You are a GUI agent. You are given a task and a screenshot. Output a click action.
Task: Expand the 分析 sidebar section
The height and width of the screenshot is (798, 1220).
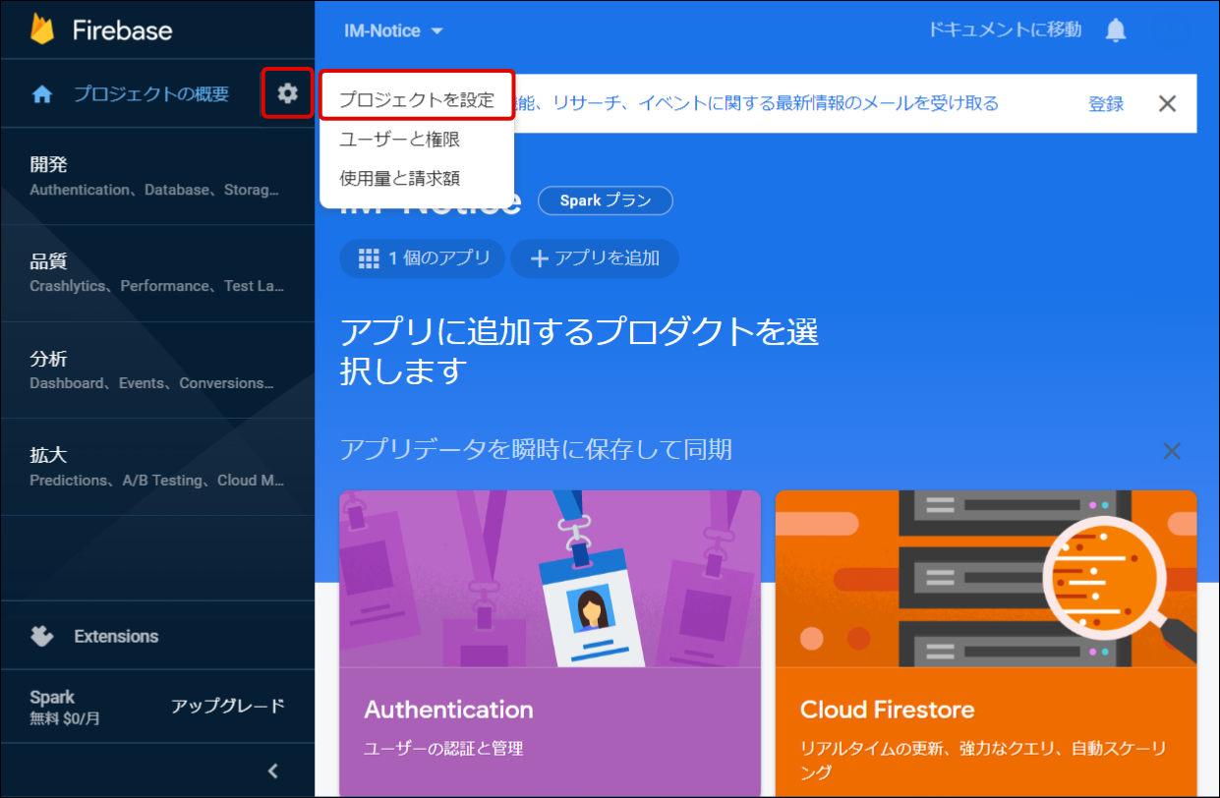click(157, 370)
